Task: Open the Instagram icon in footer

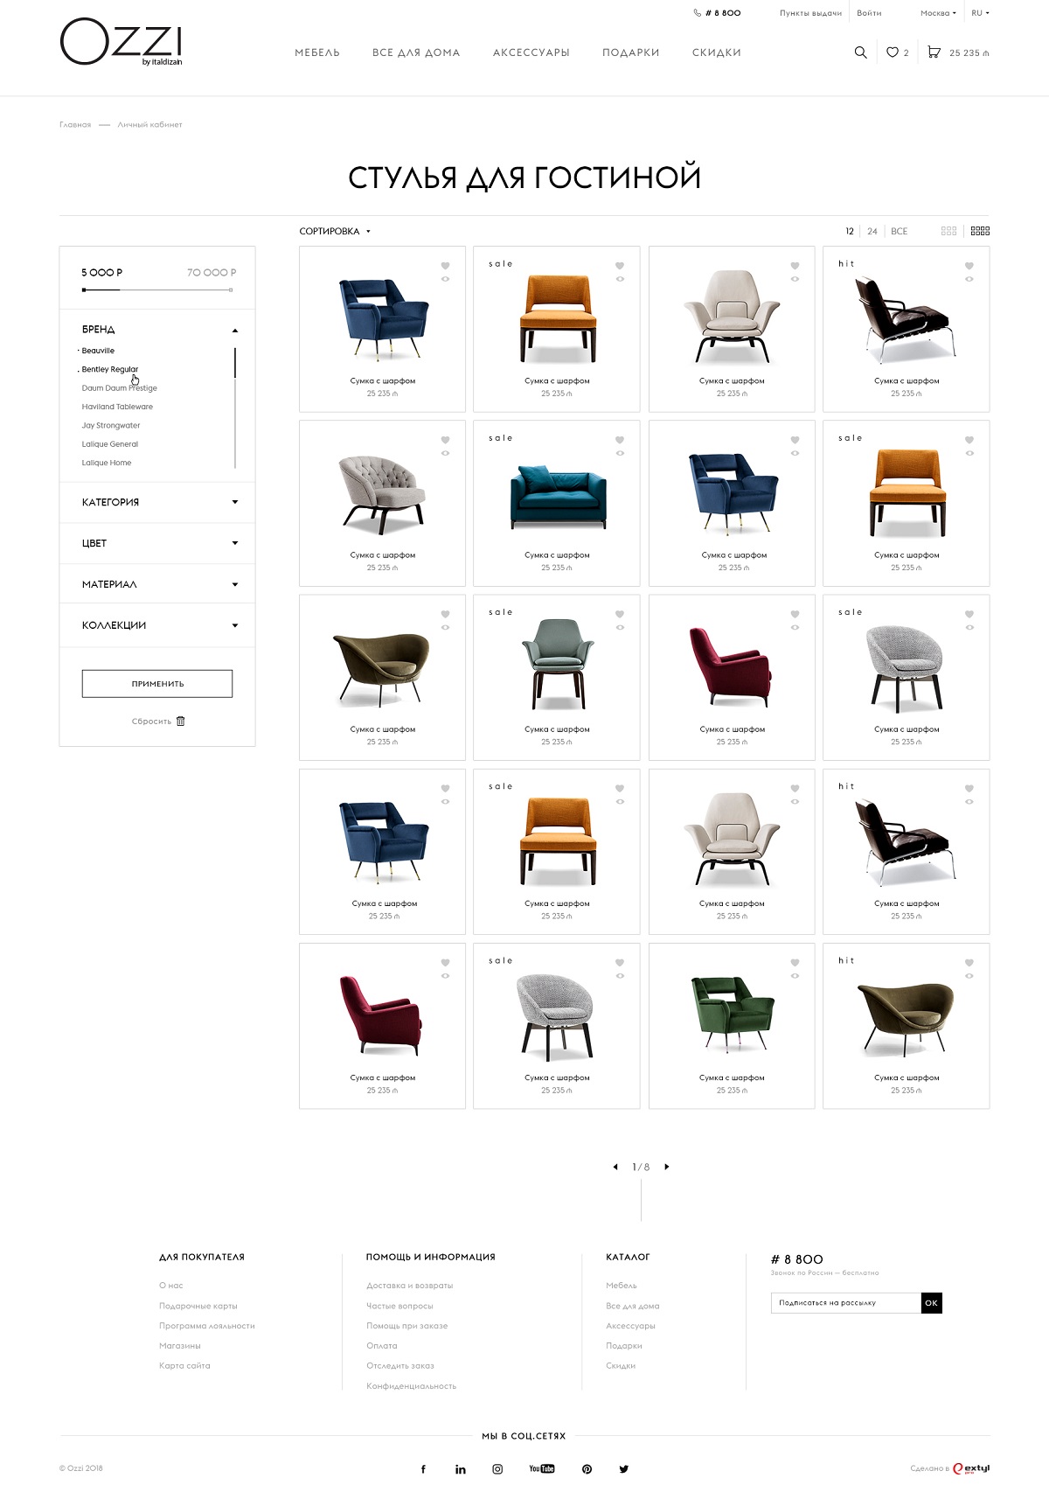Action: pos(497,1469)
